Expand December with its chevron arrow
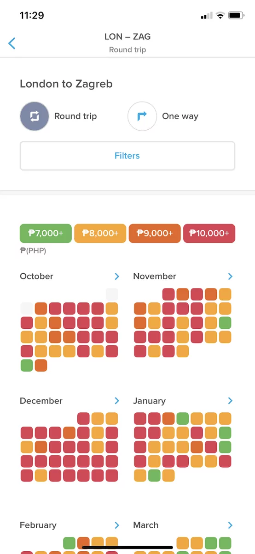Image resolution: width=255 pixels, height=554 pixels. pos(117,401)
